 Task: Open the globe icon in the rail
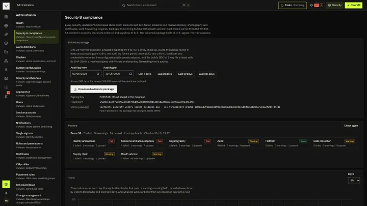tap(6, 26)
